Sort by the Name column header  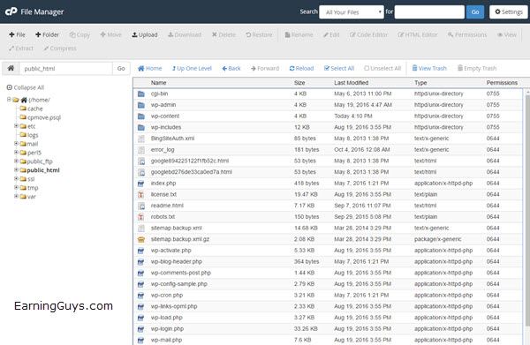tap(158, 83)
